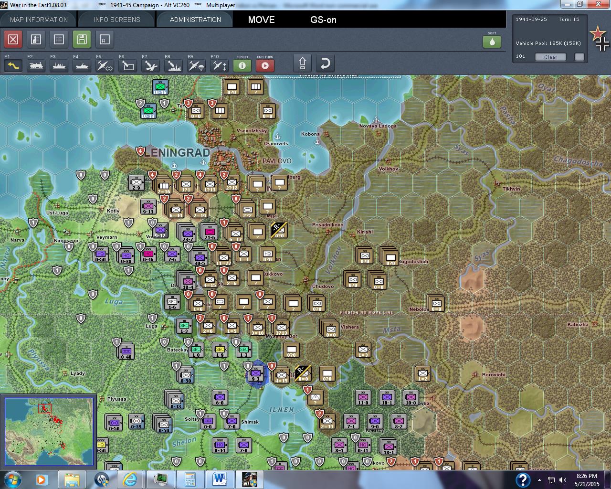Toggle the SOFT attack values button
Image resolution: width=611 pixels, height=489 pixels.
point(492,42)
